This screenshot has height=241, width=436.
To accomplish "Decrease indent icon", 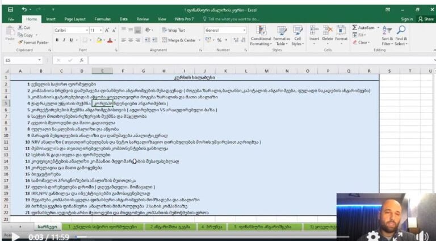I will pyautogui.click(x=148, y=40).
